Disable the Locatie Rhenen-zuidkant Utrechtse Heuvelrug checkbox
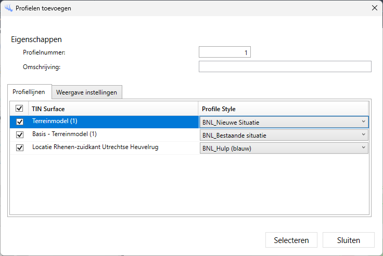The width and height of the screenshot is (383, 256). [x=20, y=147]
